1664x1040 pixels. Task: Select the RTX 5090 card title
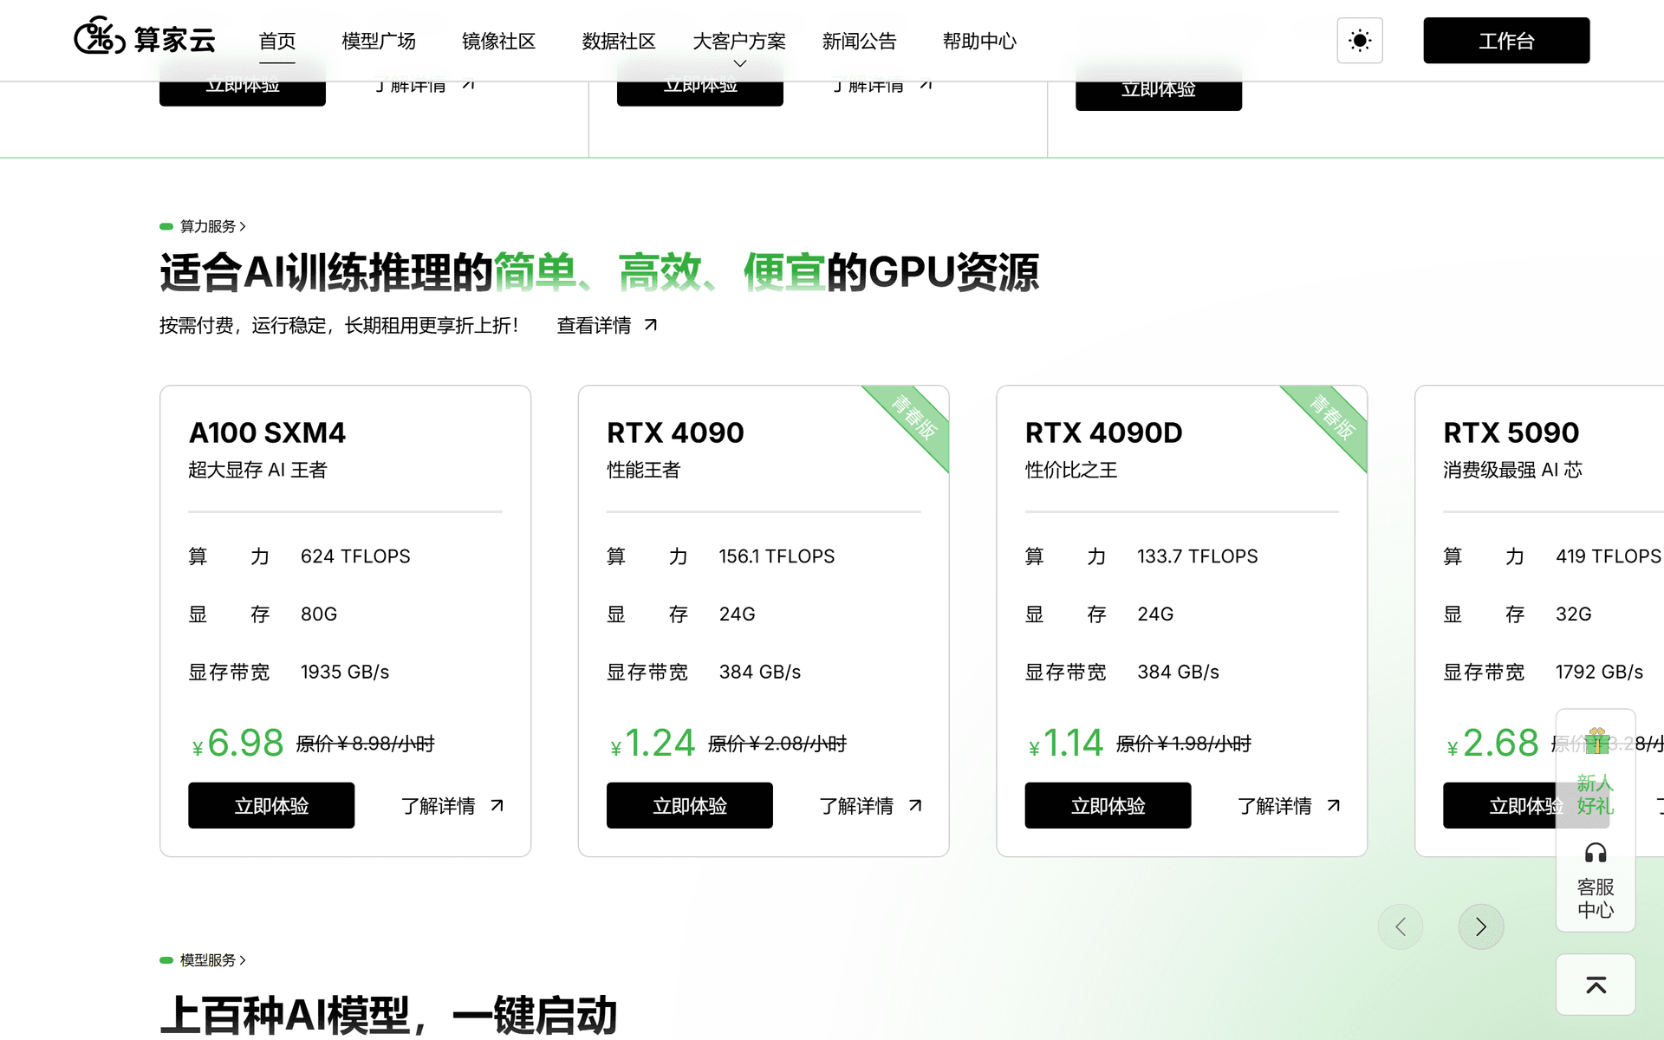pos(1511,432)
